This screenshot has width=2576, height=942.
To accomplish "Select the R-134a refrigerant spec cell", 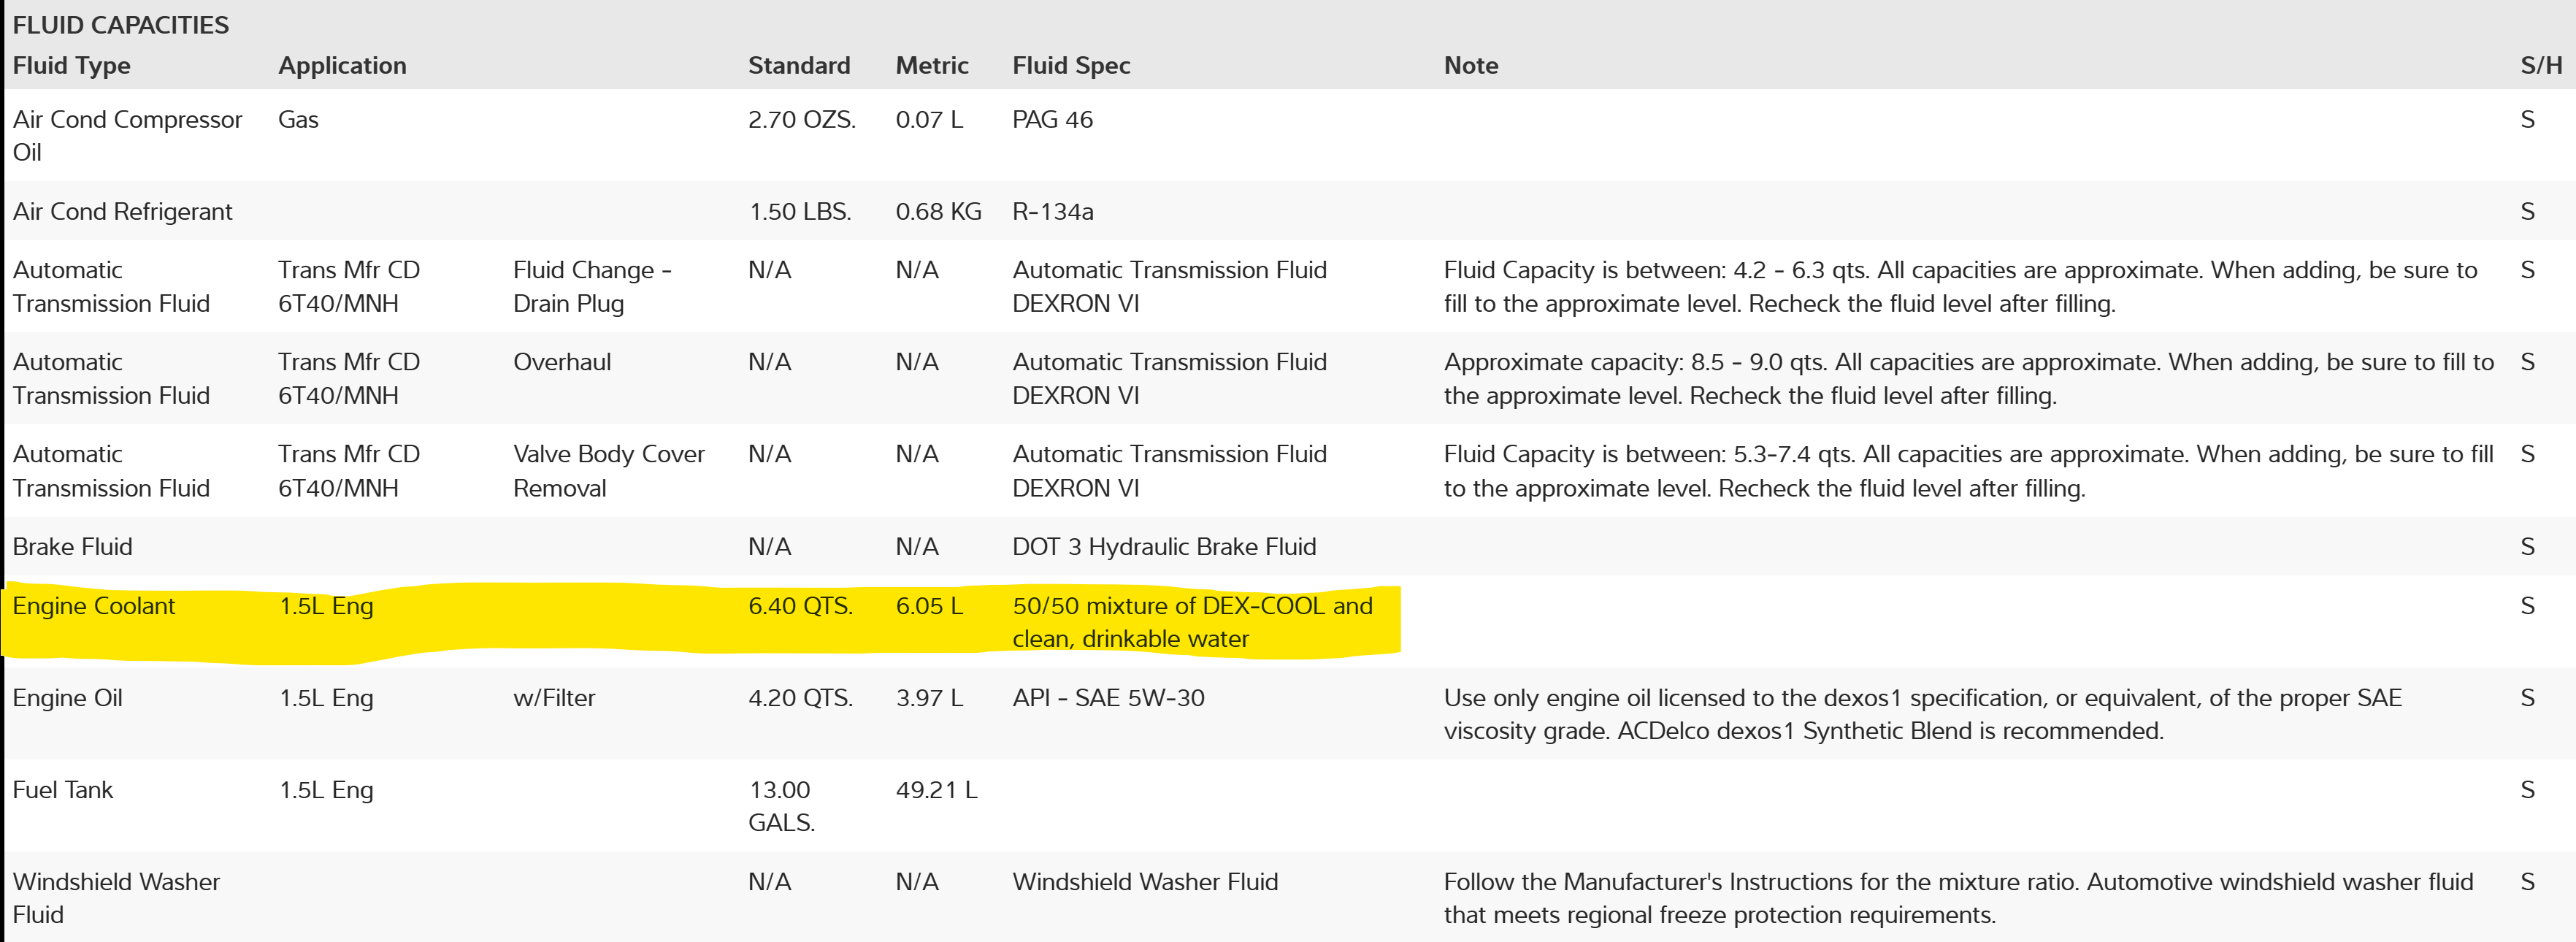I will tap(1052, 212).
